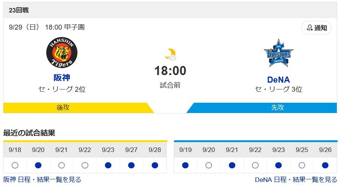Click the blue 先攻 banner
This screenshot has height=185, width=341.
278,108
